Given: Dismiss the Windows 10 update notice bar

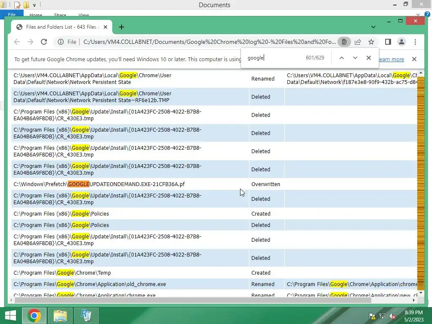Looking at the screenshot, I should pyautogui.click(x=414, y=59).
